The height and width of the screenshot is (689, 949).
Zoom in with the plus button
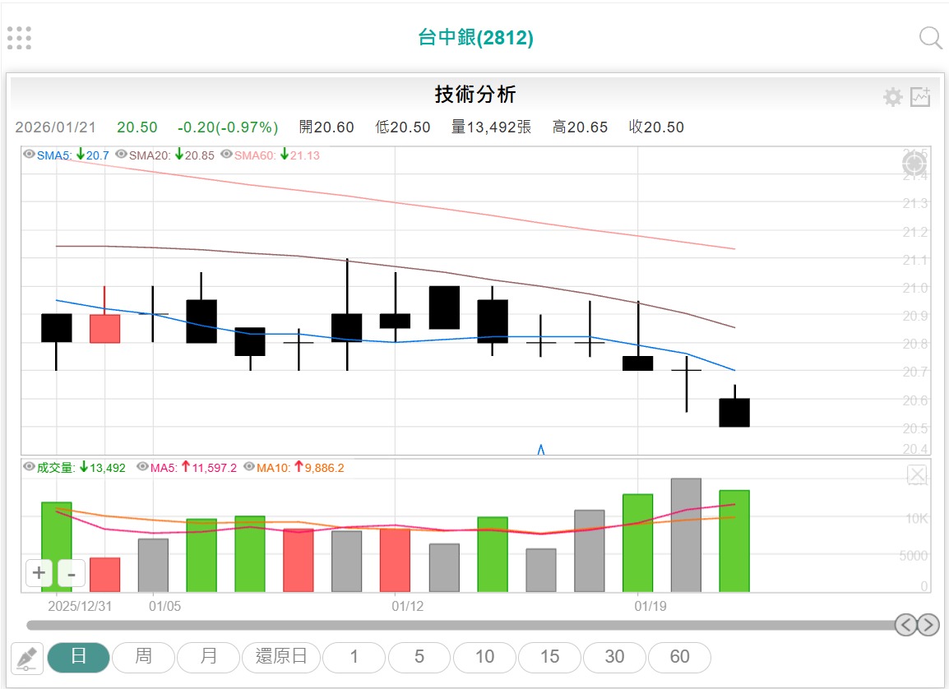point(39,573)
